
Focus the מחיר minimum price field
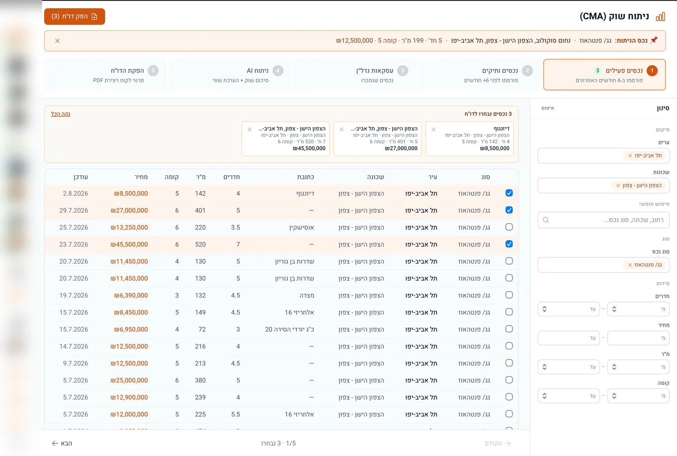pos(638,338)
